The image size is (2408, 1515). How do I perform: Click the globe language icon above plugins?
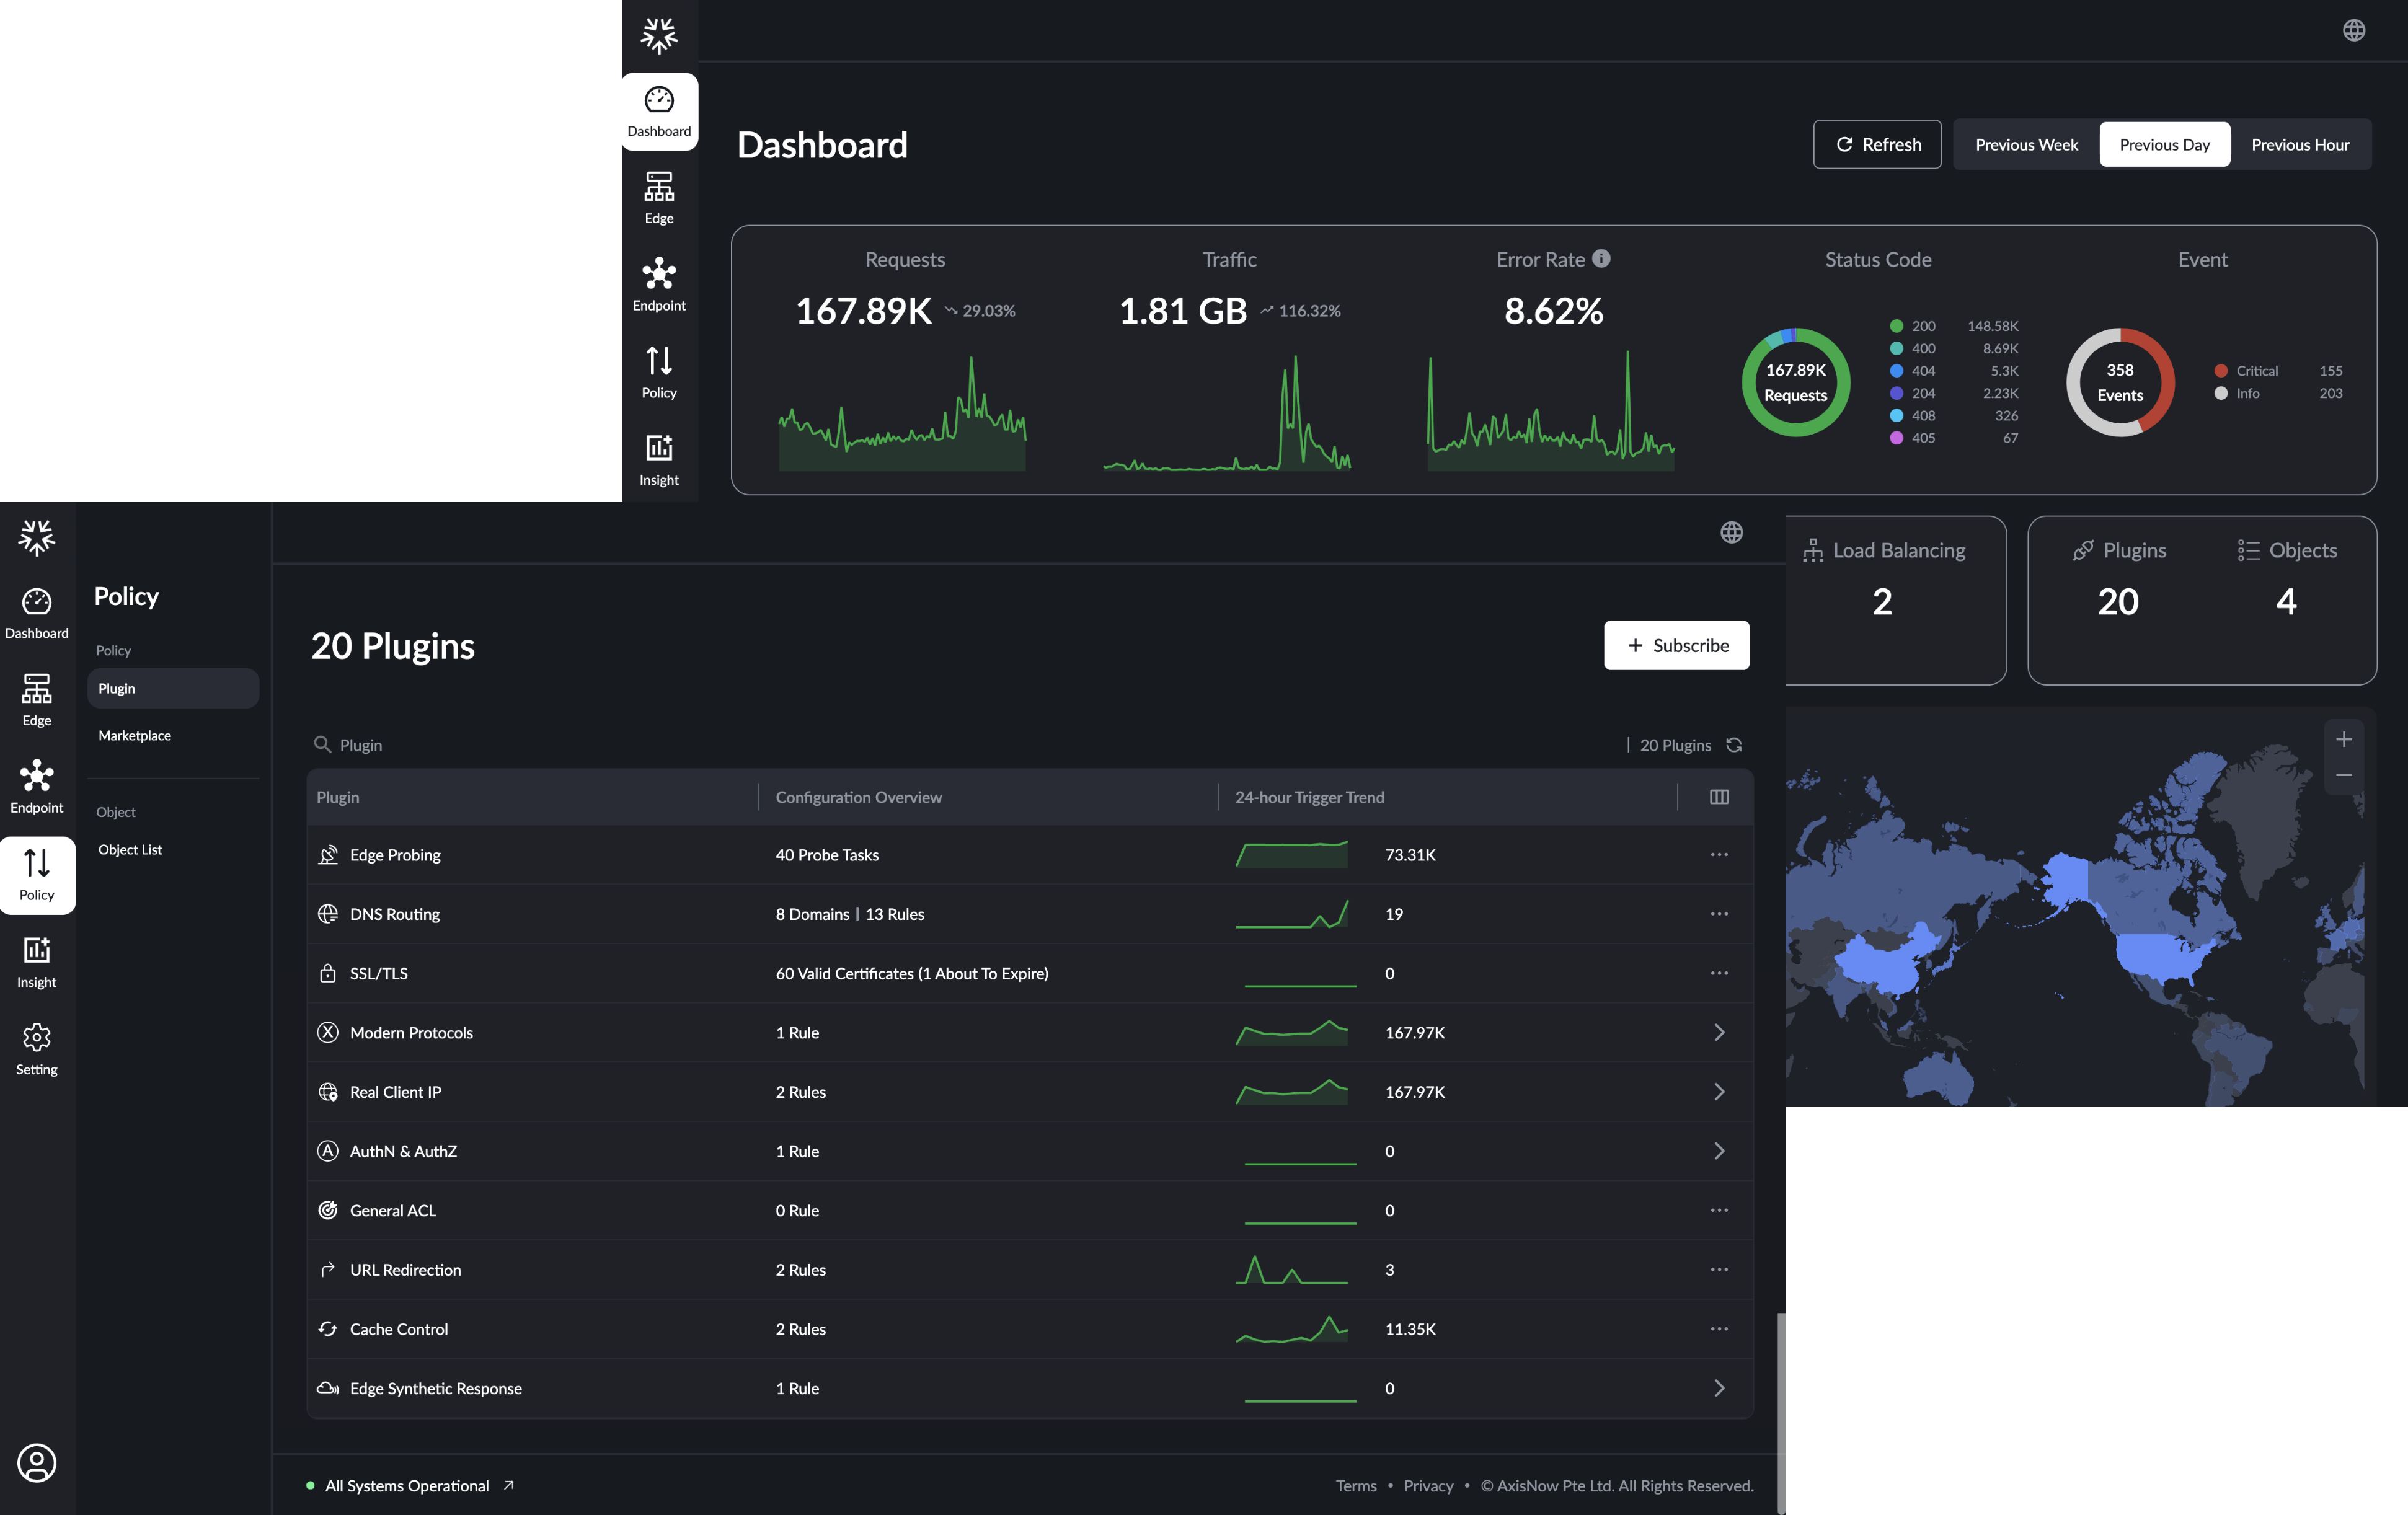point(1731,532)
